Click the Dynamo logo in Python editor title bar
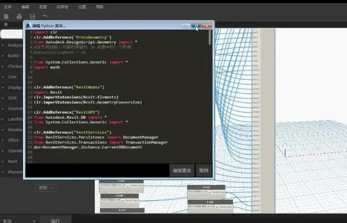The image size is (347, 223). (x=28, y=26)
